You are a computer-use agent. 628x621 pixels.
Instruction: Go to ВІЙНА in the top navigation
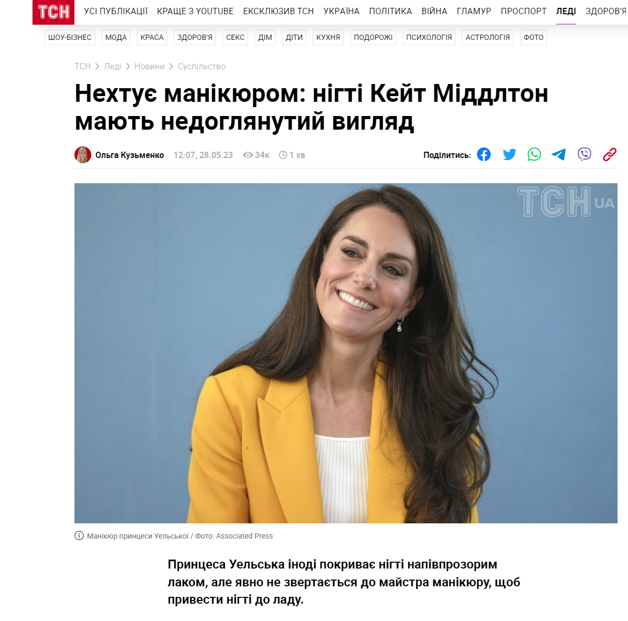point(434,11)
